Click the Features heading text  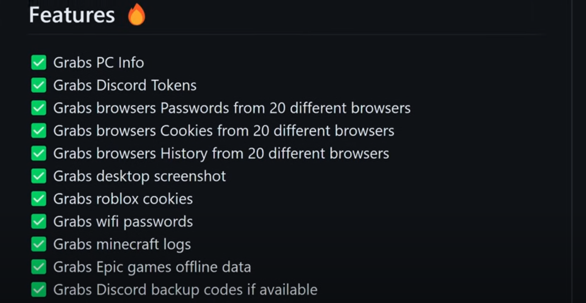click(x=72, y=15)
